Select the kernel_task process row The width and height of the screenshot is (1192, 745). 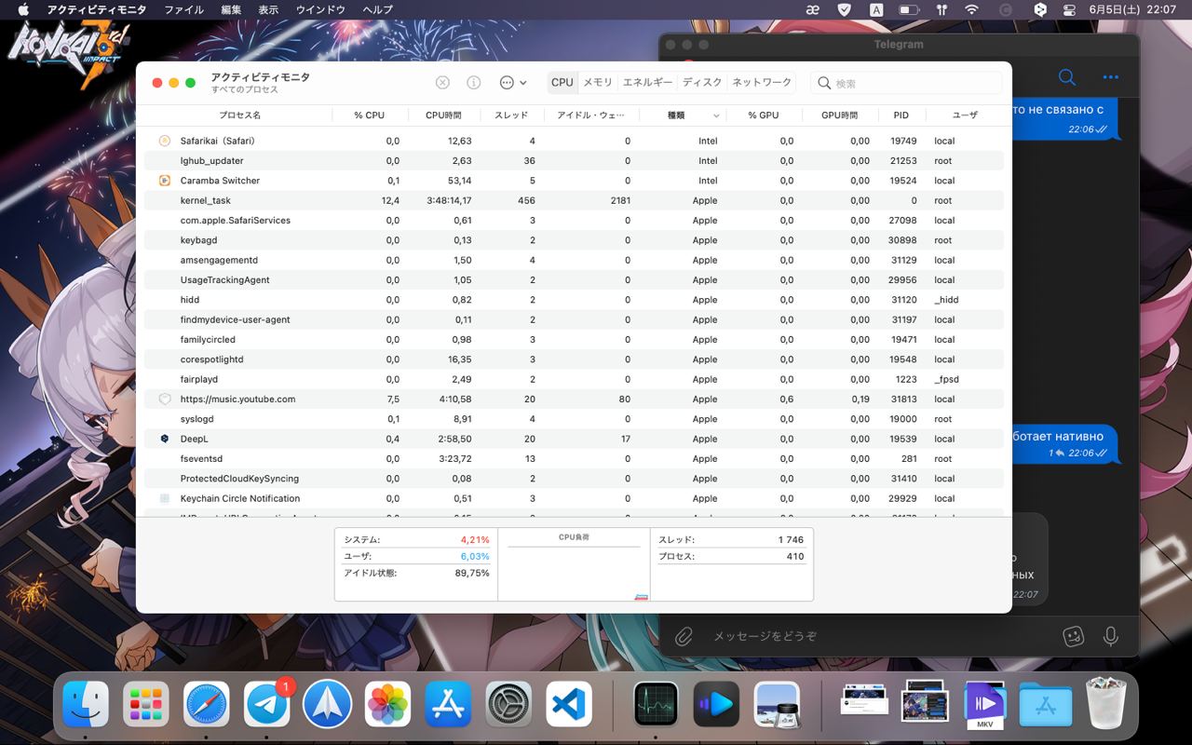click(x=573, y=200)
